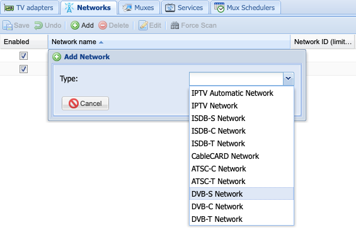Viewport: 356px width, 237px height.
Task: Select ISDB-C Network type
Action: 241,131
